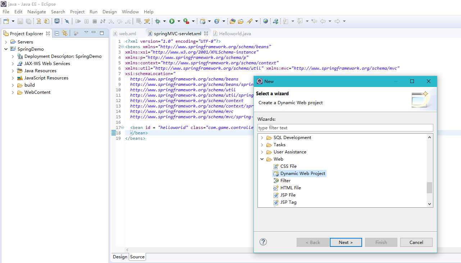
Task: Click the Debug bug icon
Action: pyautogui.click(x=158, y=21)
